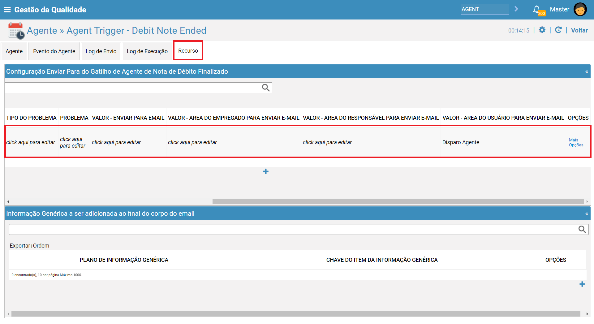Add generic information with the plus icon
Image resolution: width=594 pixels, height=324 pixels.
pos(582,284)
